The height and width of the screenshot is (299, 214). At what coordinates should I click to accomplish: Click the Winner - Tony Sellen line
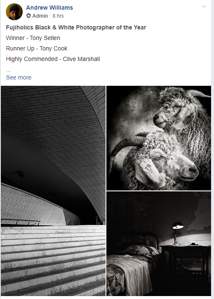[33, 38]
